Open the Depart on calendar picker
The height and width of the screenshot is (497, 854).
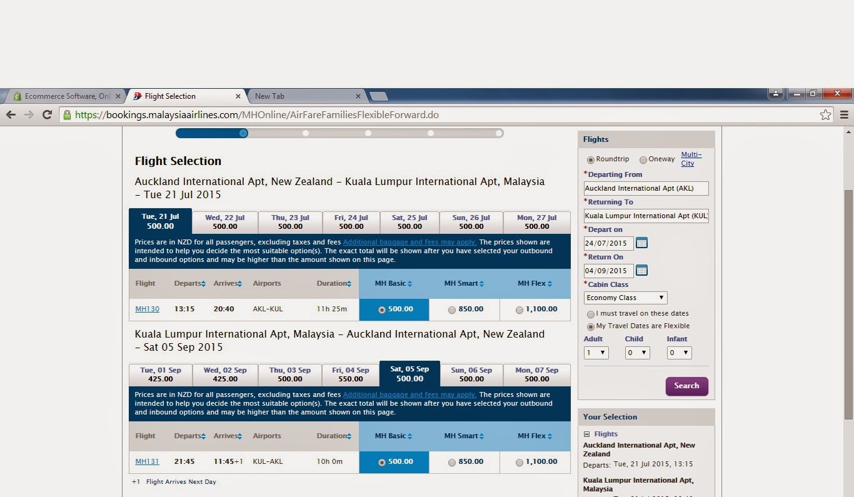tap(641, 243)
